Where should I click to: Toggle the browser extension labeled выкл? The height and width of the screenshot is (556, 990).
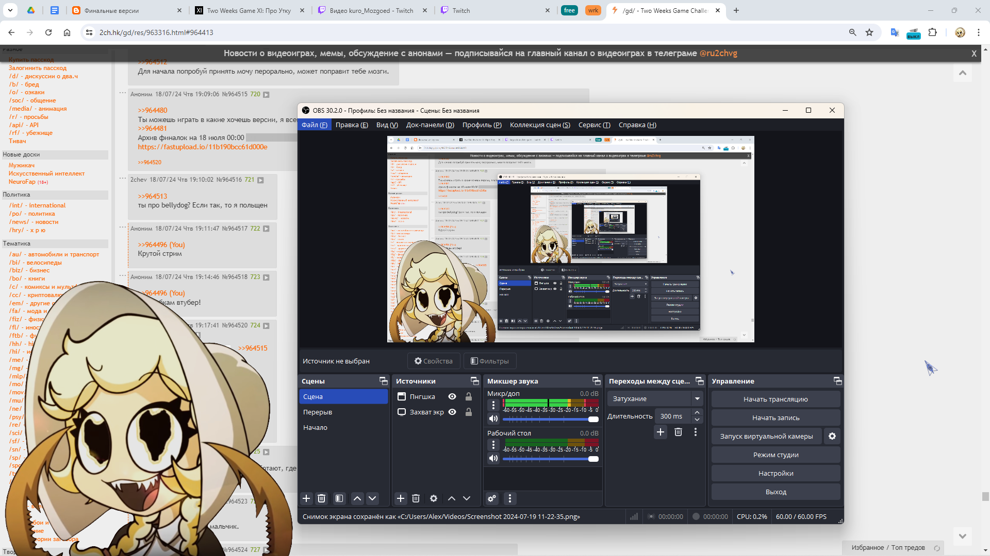[913, 32]
